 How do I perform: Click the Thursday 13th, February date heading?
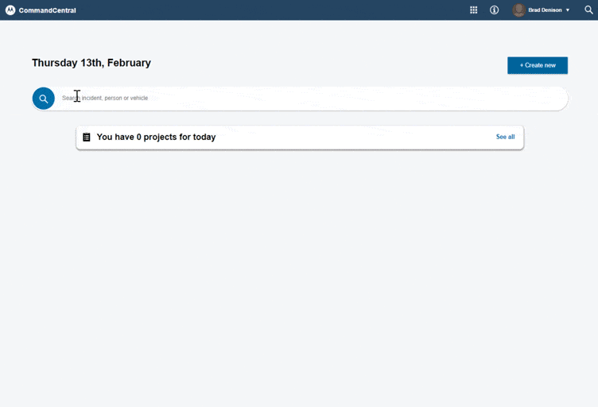tap(91, 63)
